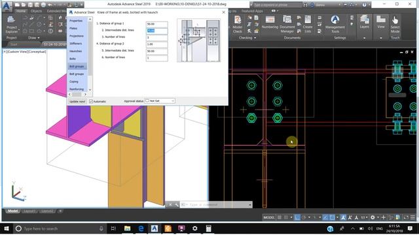Click Undo in the quick access toolbar
Screen dimensions: 419x235
pos(50,5)
